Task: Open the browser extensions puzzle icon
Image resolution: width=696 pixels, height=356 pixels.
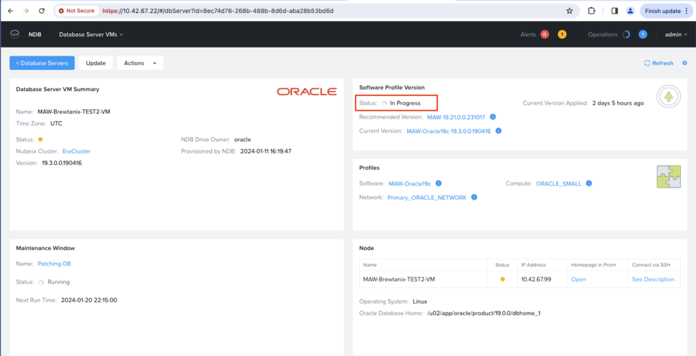Action: 591,11
